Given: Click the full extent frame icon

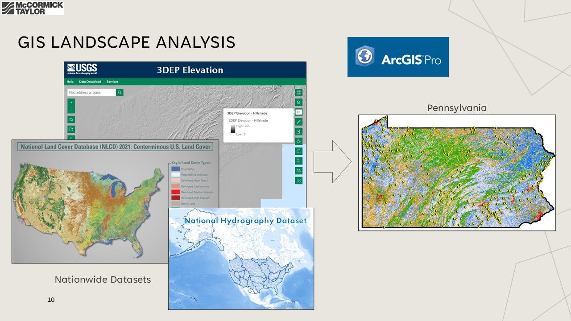Looking at the screenshot, I should [x=299, y=181].
